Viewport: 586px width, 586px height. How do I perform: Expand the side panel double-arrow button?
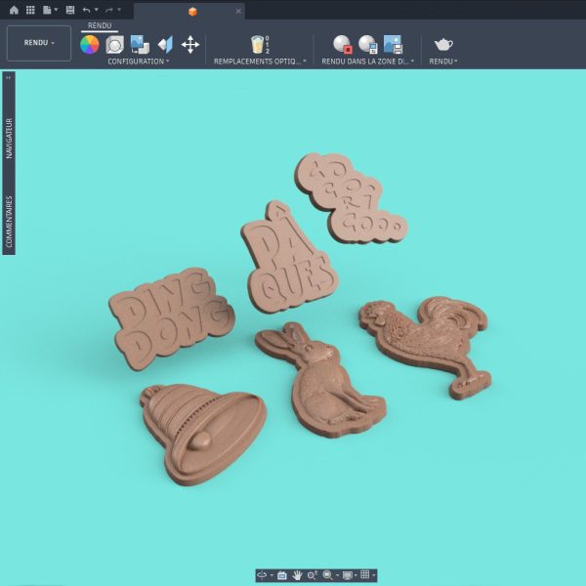8,78
